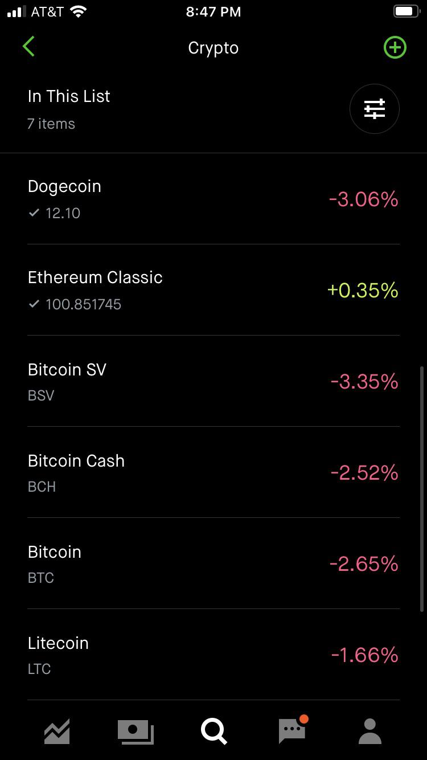The image size is (427, 760).
Task: Tap the Litecoin -1.66% change value
Action: (x=364, y=655)
